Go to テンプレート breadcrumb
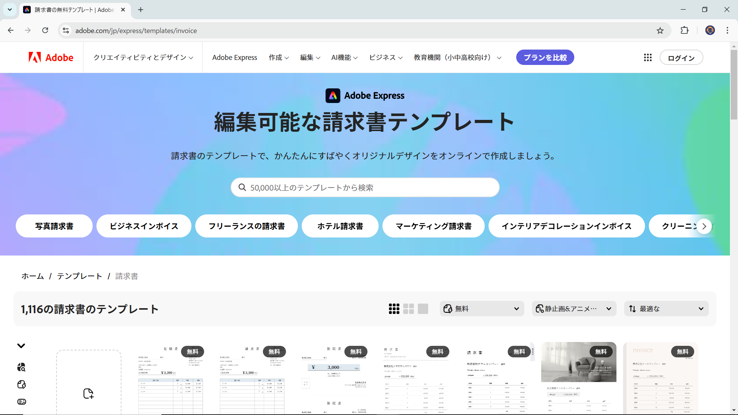The width and height of the screenshot is (738, 415). (x=80, y=276)
